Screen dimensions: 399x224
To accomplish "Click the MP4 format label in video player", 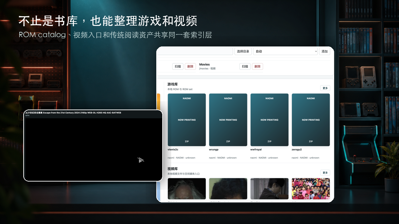I will [x=27, y=115].
